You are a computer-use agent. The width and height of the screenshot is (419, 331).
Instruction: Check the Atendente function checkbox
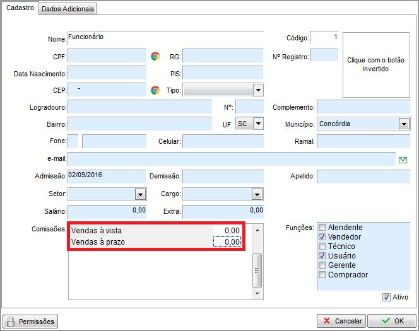[x=323, y=228]
